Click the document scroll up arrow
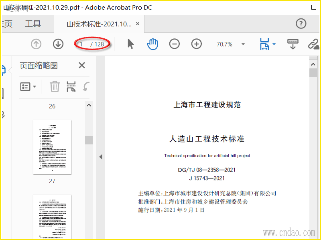Viewport: 321px width, 240px height. [x=313, y=64]
